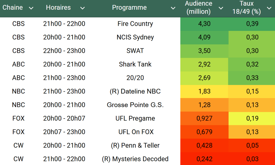Select the UFL Pregame programme cell

pyautogui.click(x=135, y=118)
